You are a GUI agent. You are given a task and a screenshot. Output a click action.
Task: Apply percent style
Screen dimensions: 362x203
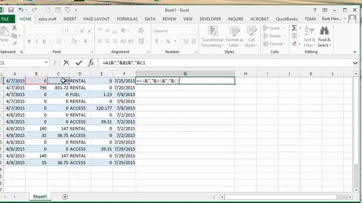[168, 41]
